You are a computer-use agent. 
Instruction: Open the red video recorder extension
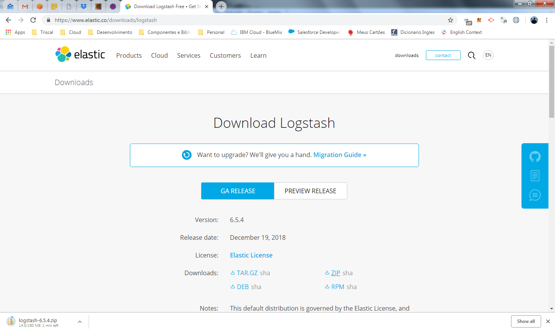(x=491, y=20)
